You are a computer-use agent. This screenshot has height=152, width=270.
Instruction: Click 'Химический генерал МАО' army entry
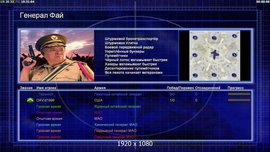click(x=116, y=125)
